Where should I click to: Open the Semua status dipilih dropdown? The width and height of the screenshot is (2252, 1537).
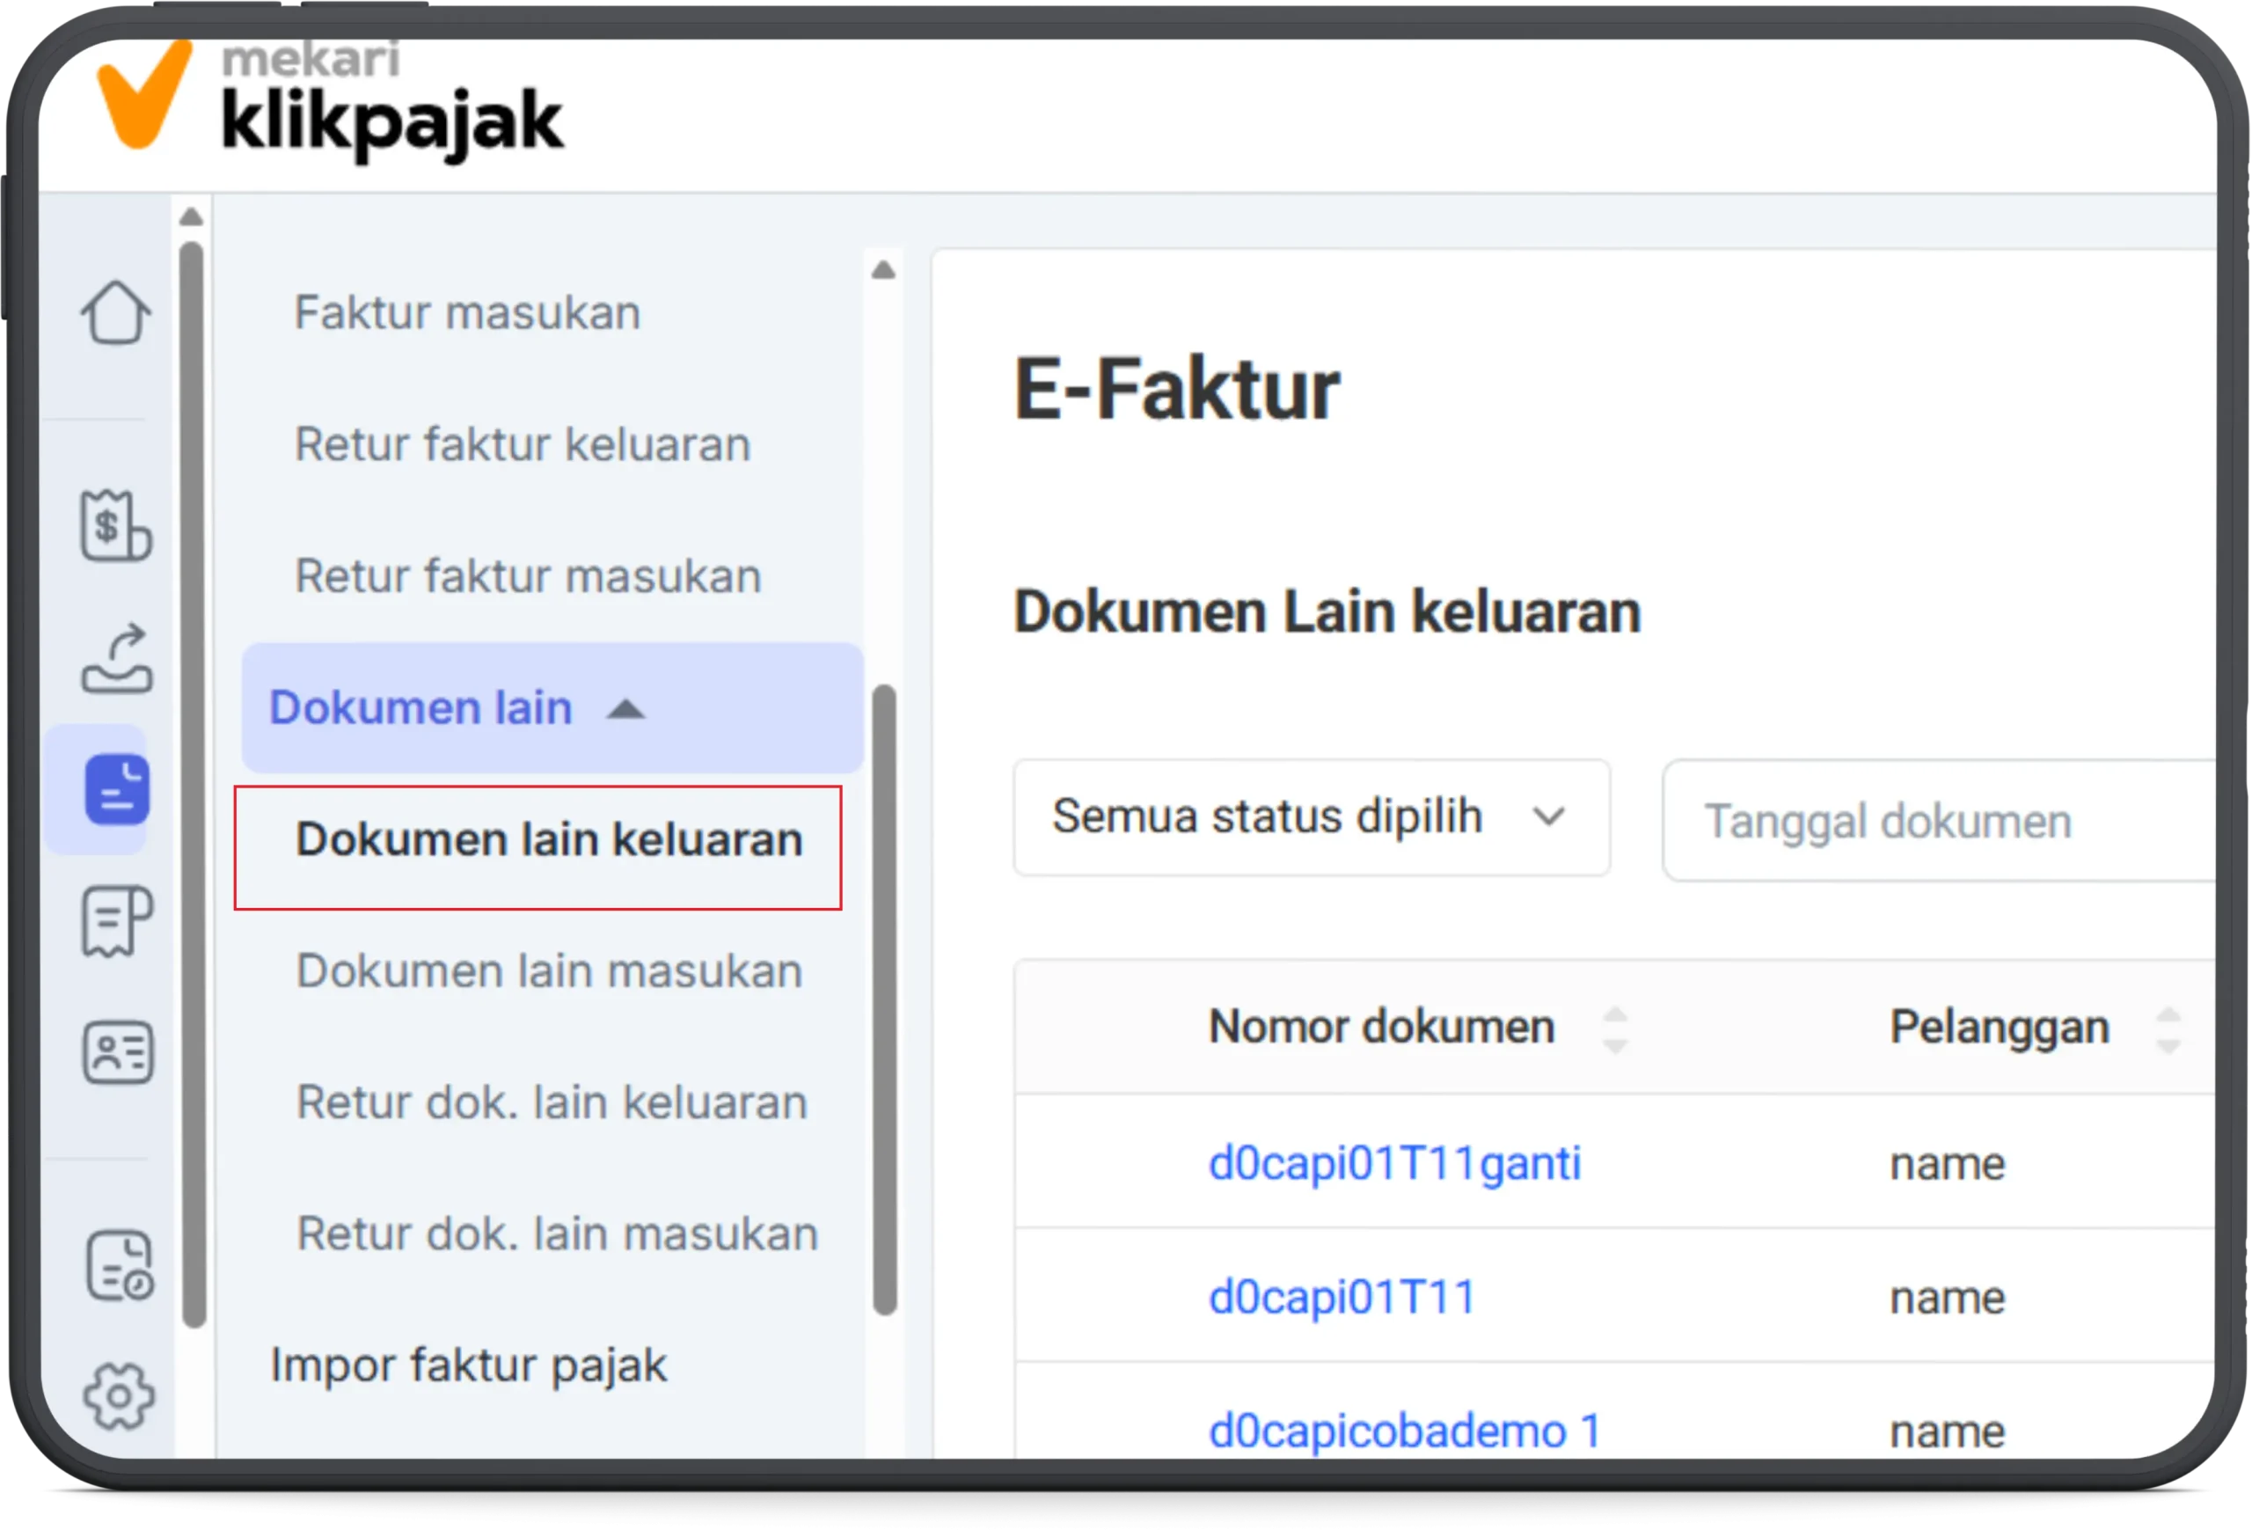1310,817
